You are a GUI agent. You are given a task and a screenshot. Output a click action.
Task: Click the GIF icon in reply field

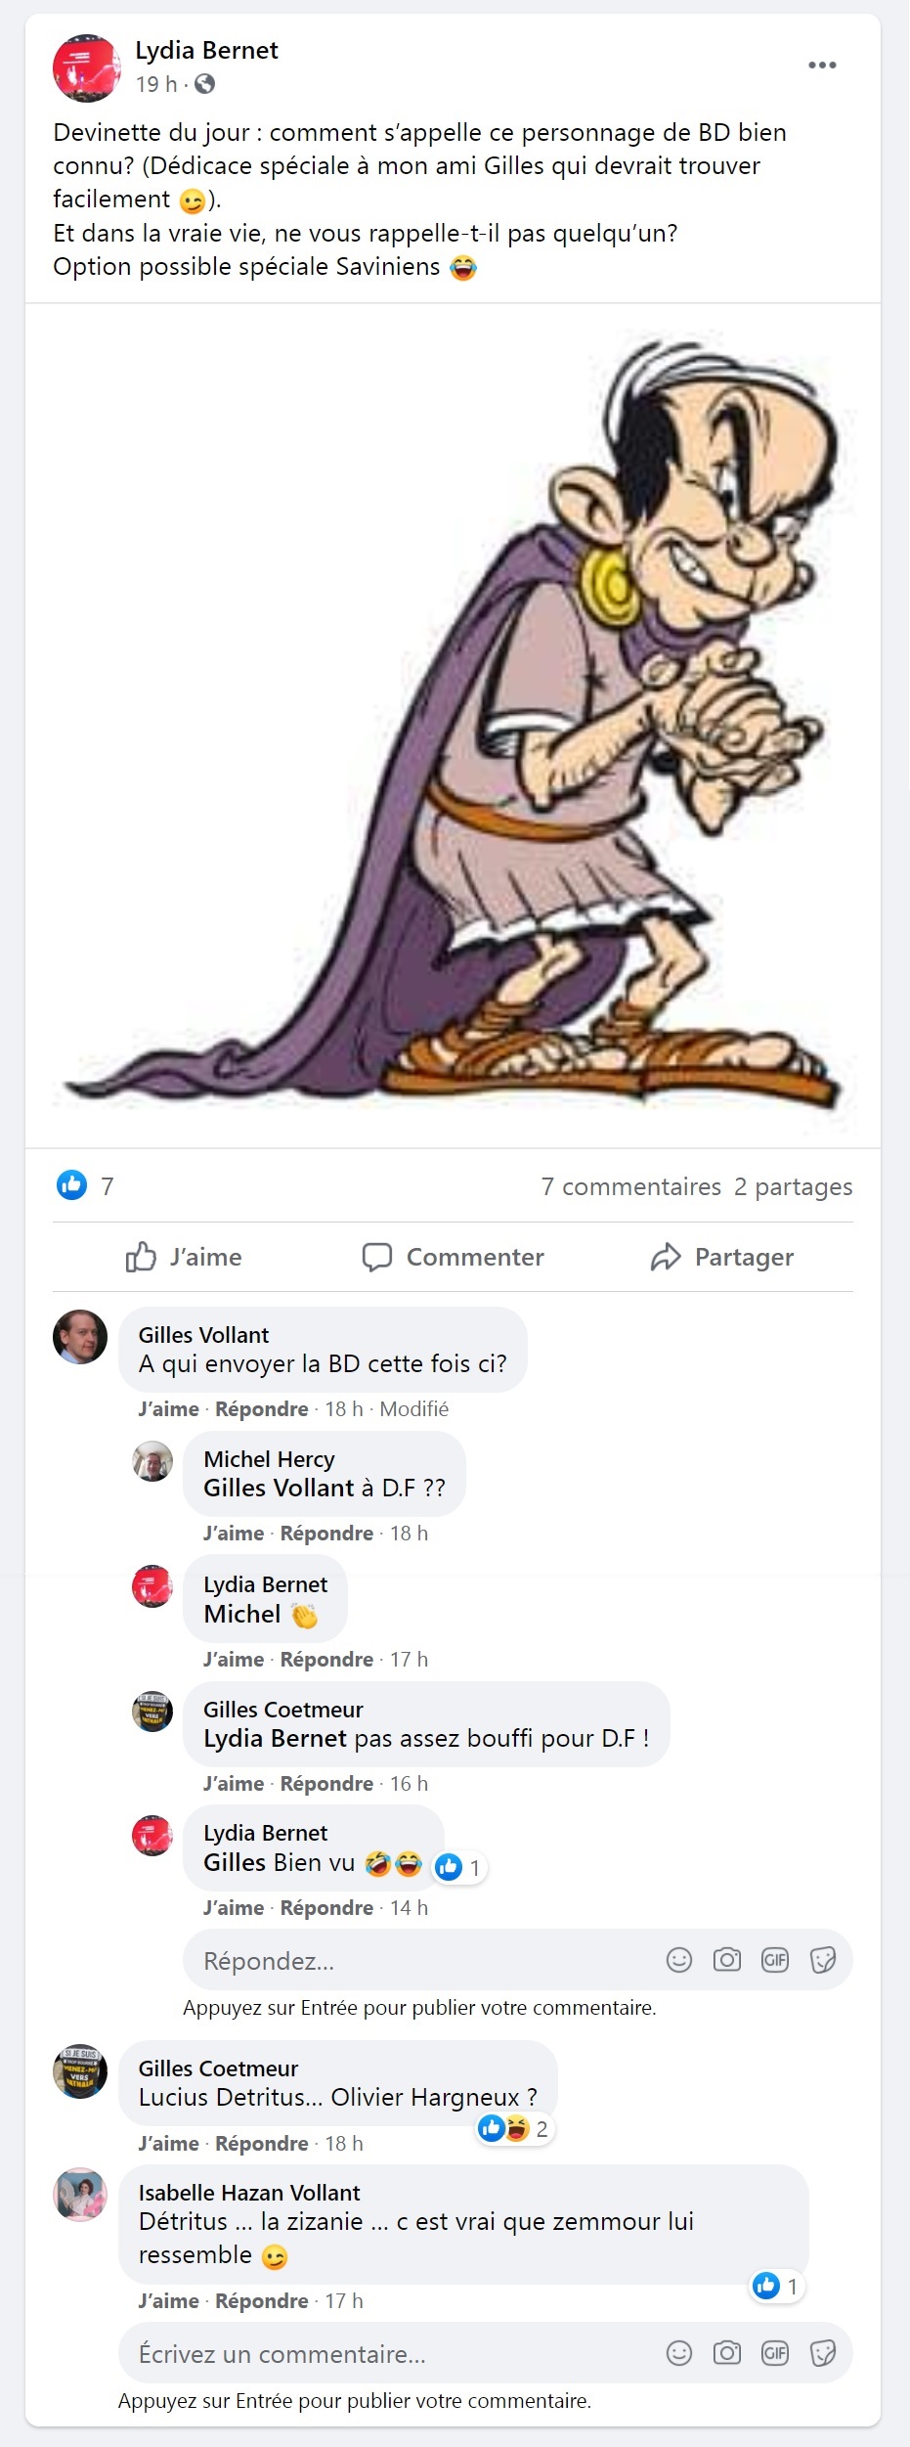point(775,1960)
